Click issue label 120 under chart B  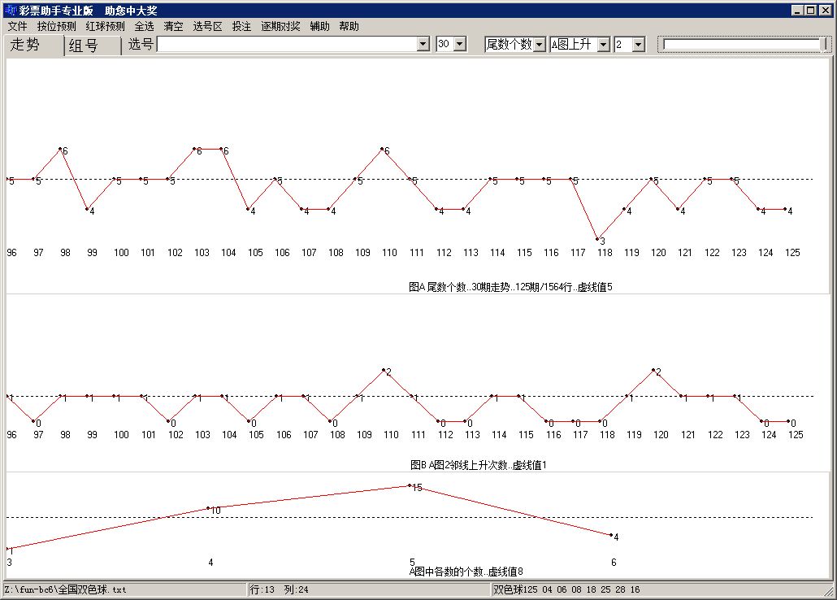[661, 435]
